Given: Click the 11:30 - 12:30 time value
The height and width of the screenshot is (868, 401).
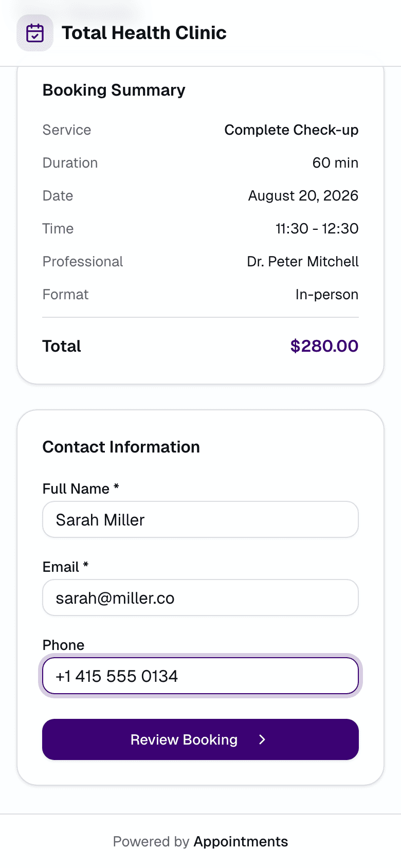Looking at the screenshot, I should 317,229.
